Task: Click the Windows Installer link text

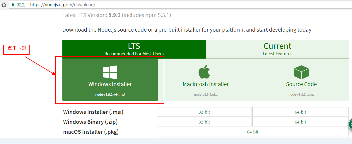Action: [110, 84]
